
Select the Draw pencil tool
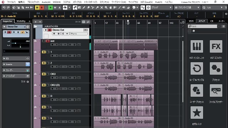coord(84,7)
